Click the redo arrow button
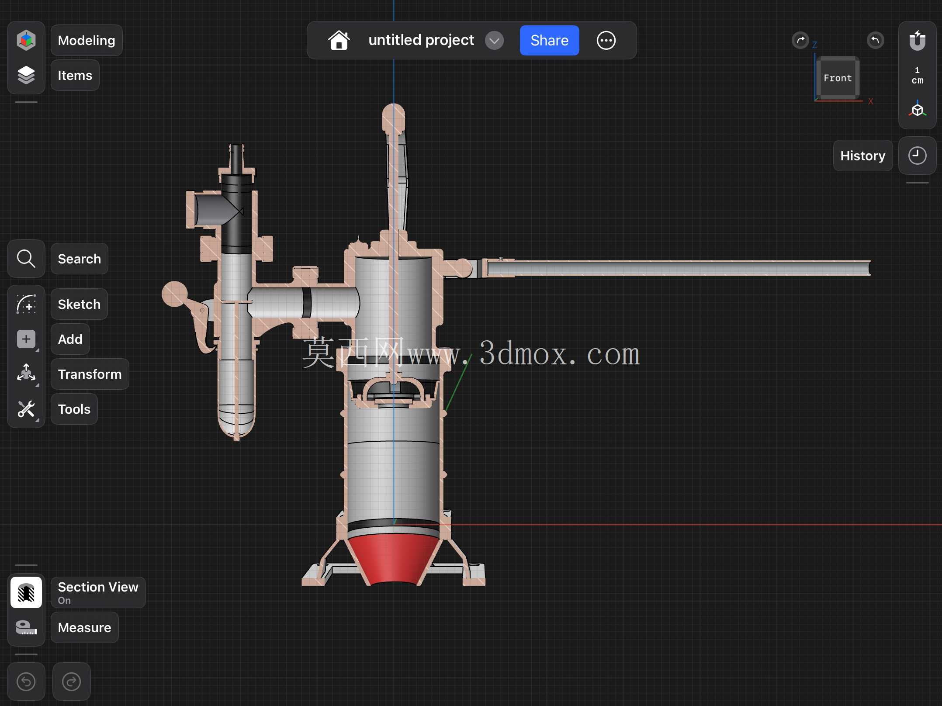The image size is (942, 706). 72,682
